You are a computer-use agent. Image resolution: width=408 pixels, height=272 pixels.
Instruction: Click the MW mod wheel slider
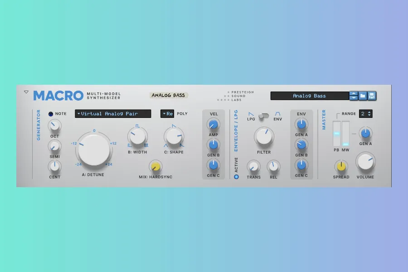click(345, 134)
